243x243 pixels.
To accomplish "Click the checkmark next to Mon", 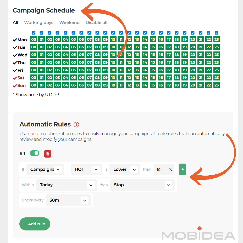I will [15, 40].
